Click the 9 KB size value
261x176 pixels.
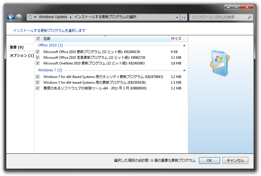click(174, 52)
